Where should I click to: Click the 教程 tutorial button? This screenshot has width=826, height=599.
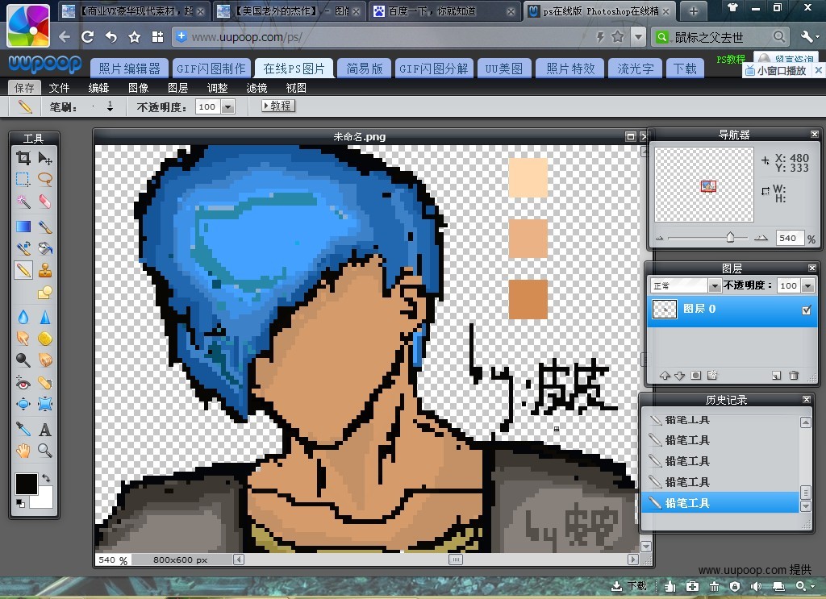pos(278,106)
